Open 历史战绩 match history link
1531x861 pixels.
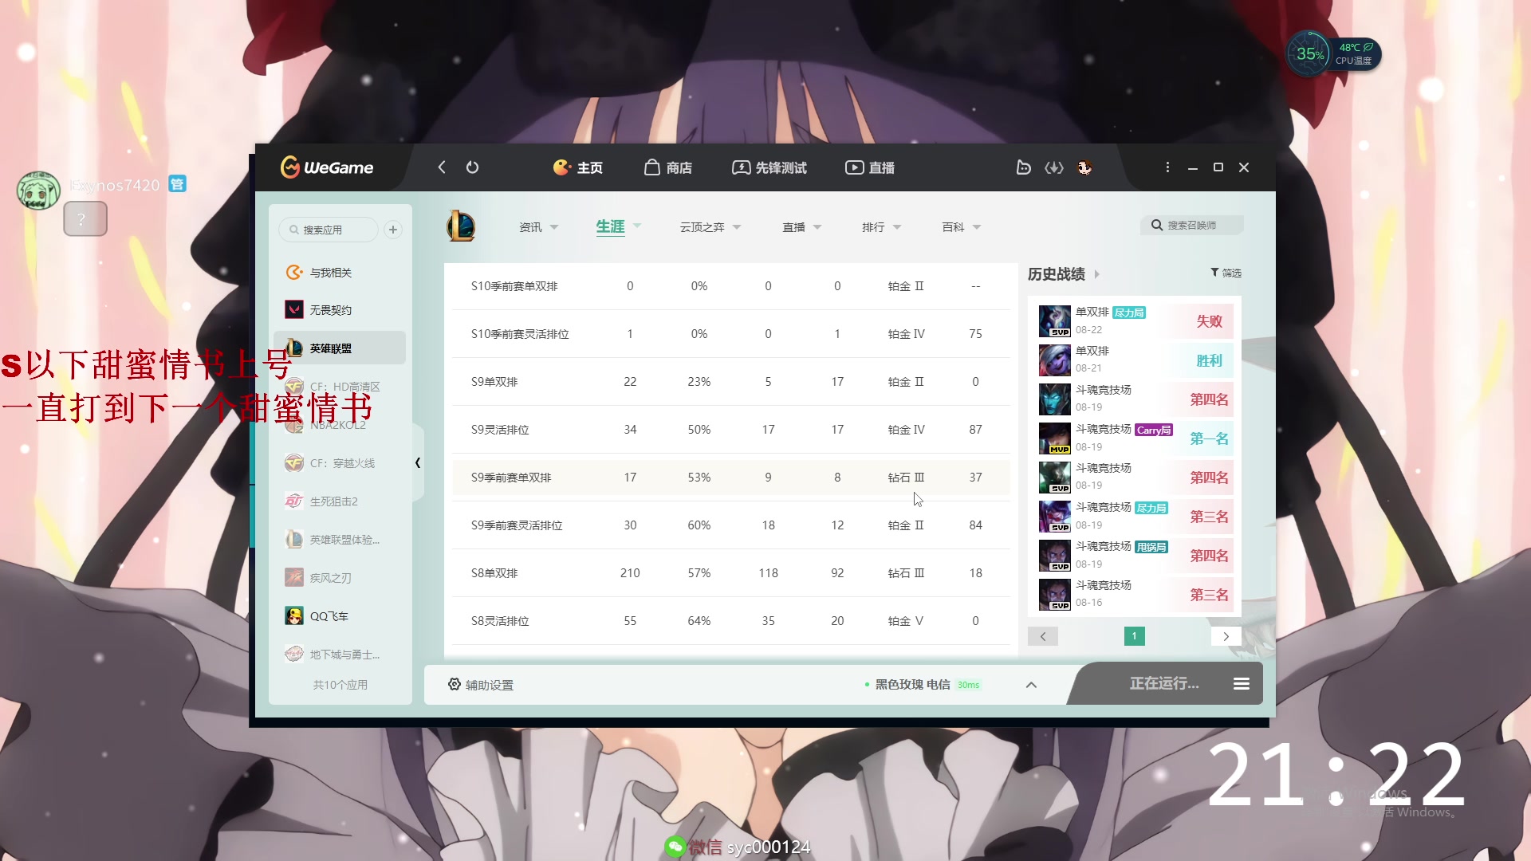click(1064, 274)
